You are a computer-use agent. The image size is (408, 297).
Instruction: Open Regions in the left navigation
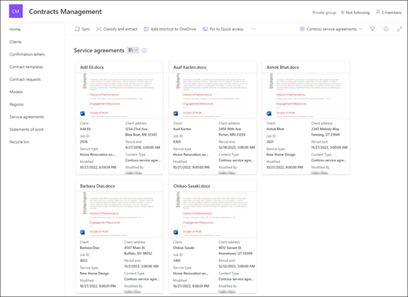[16, 104]
